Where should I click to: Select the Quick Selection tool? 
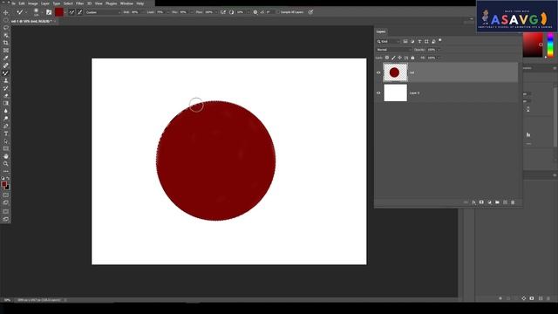(6, 35)
